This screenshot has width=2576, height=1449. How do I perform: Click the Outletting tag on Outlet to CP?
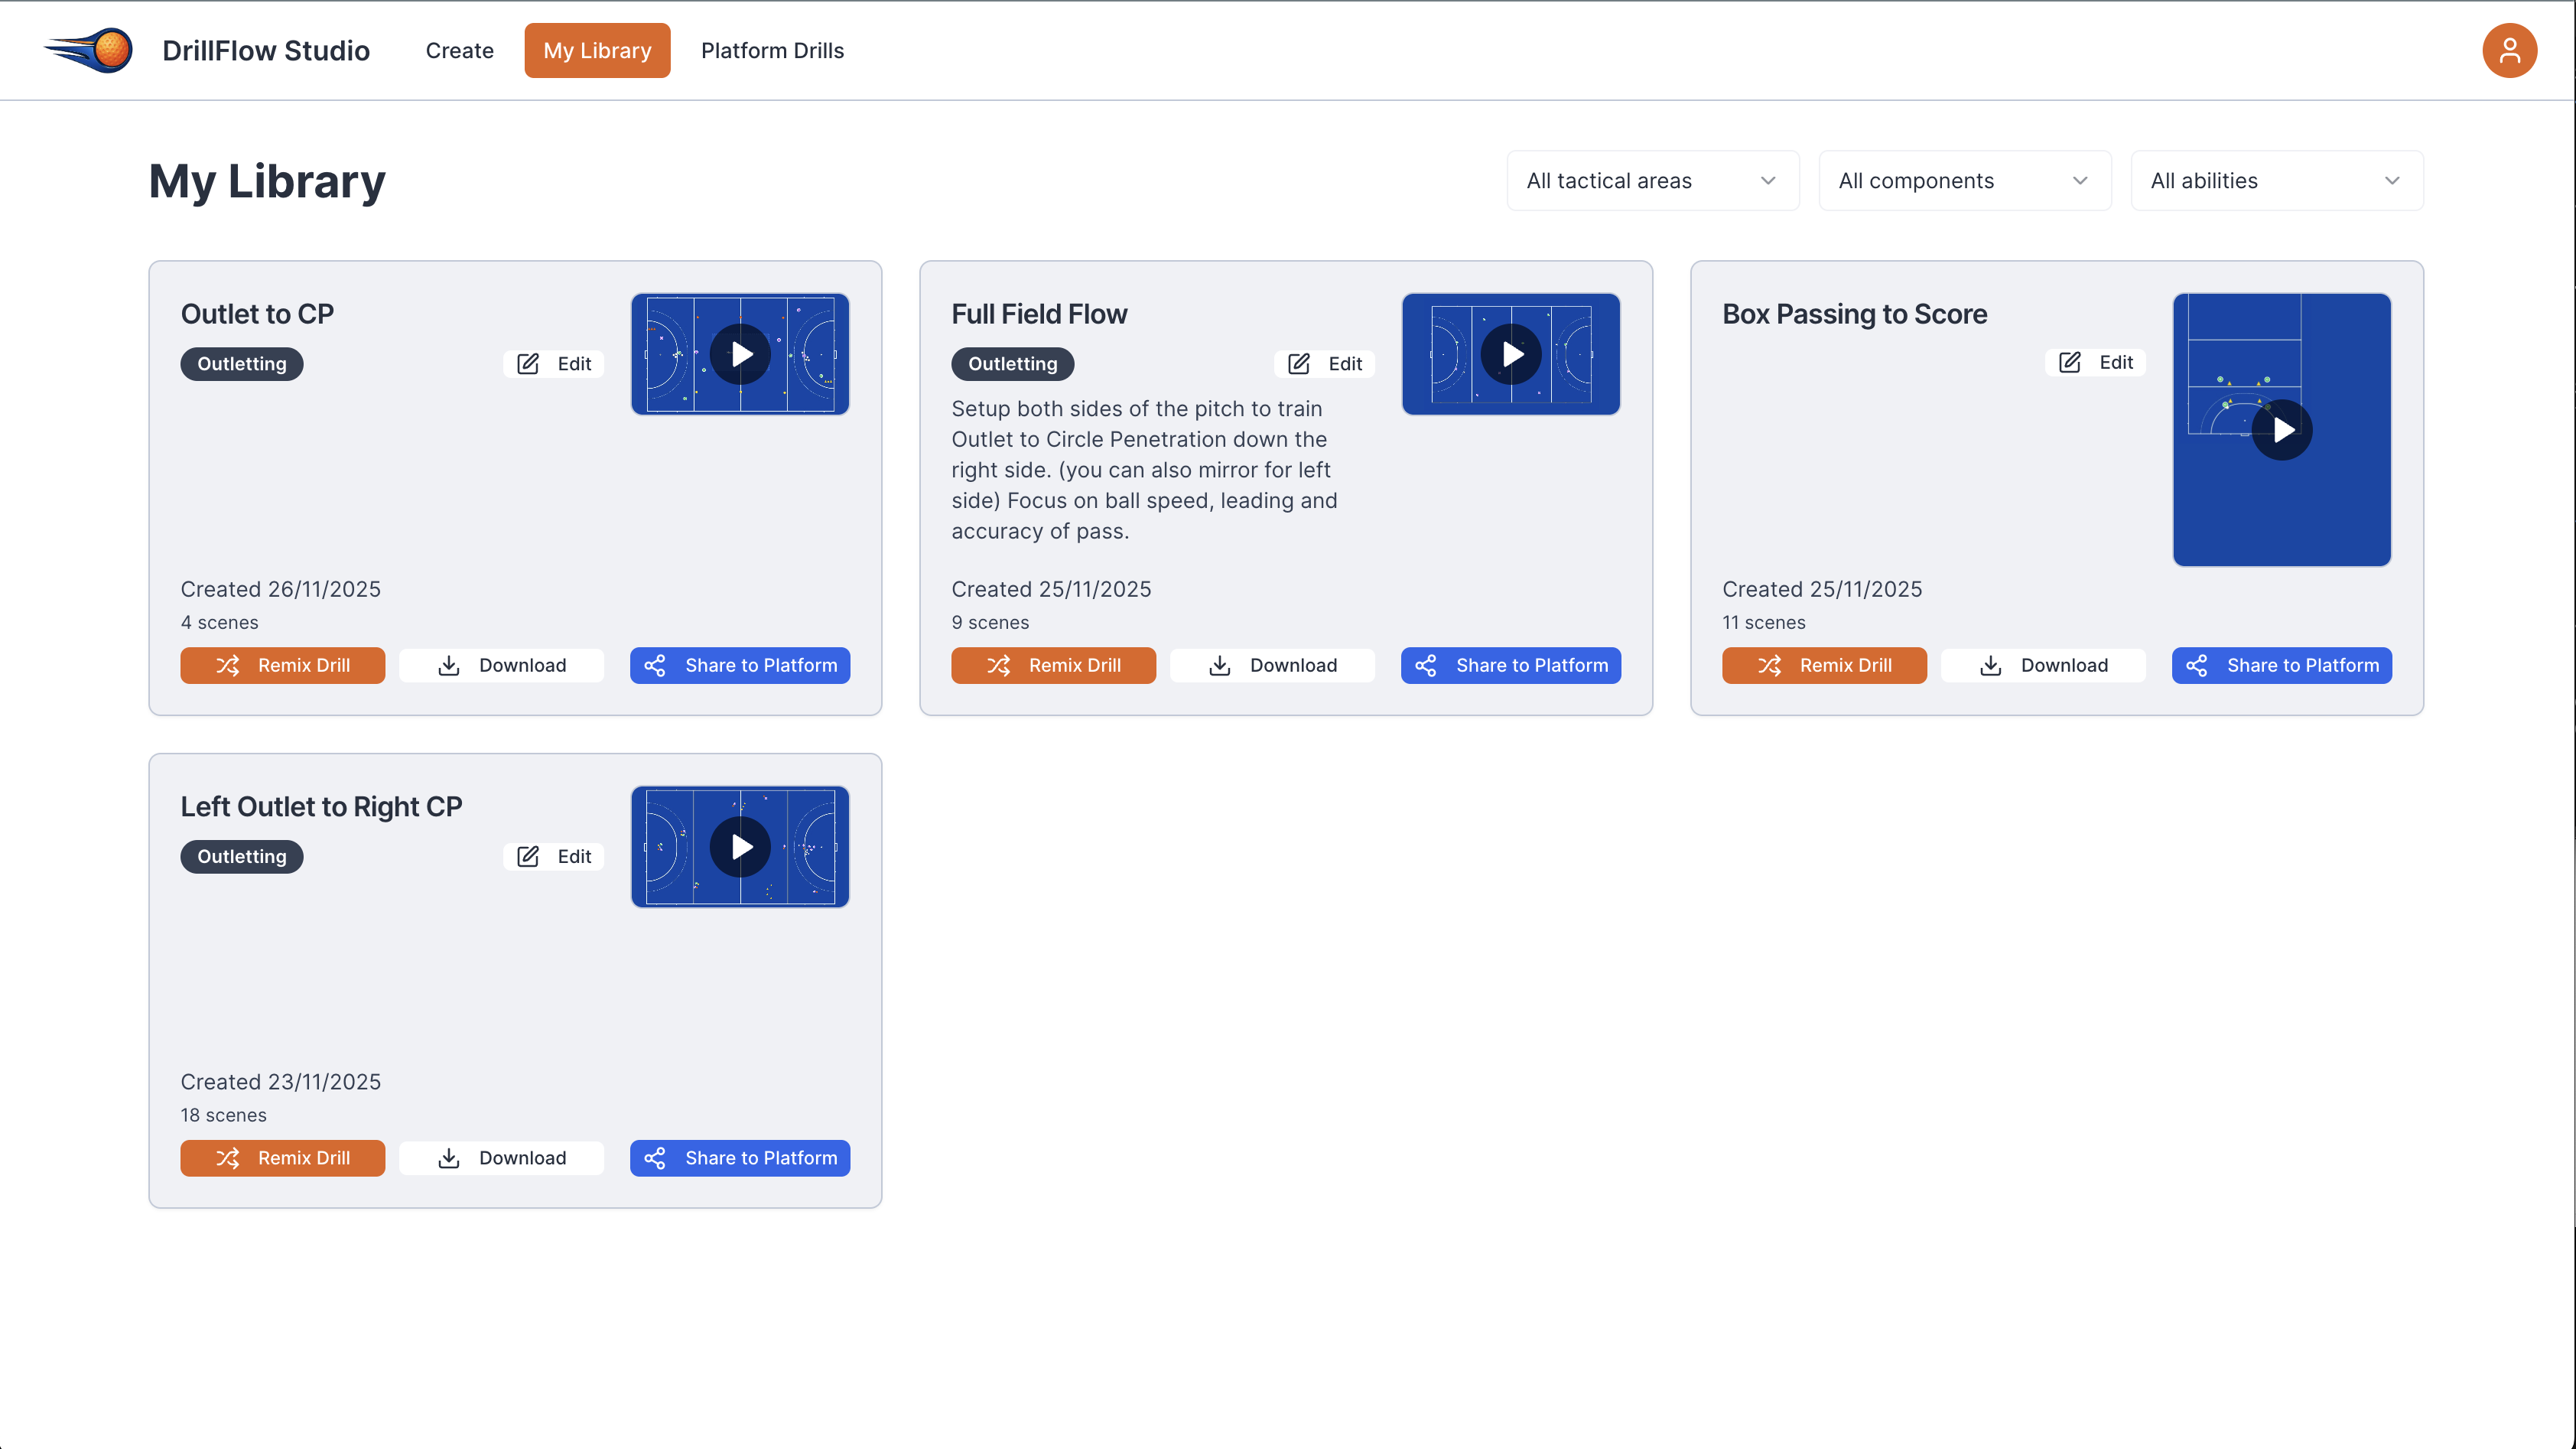tap(241, 364)
